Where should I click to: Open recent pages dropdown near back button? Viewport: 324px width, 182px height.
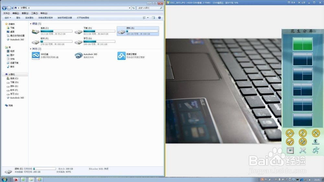point(12,8)
